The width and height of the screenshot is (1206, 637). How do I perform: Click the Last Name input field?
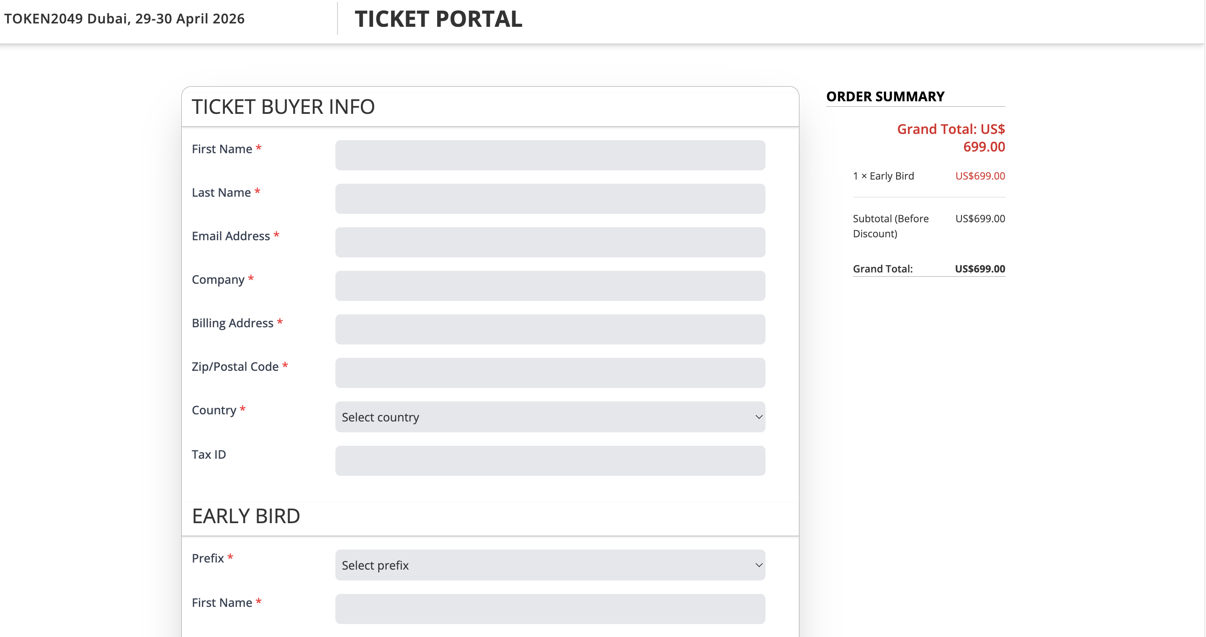click(550, 198)
